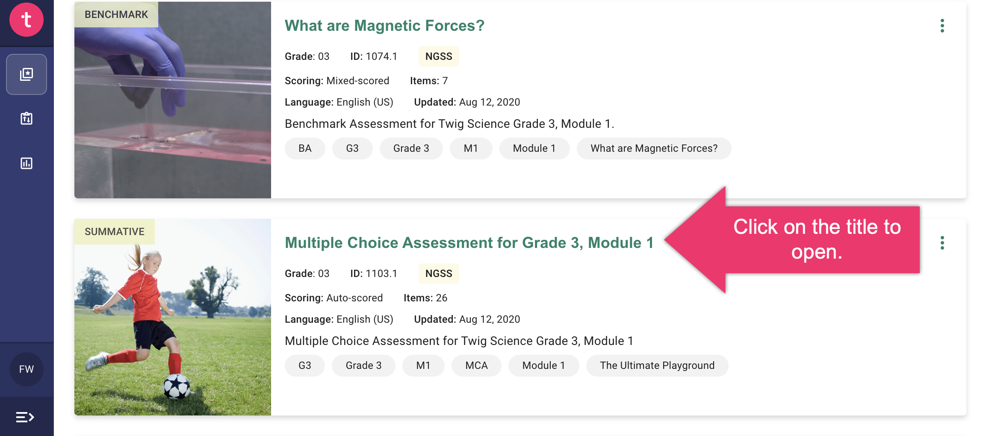Open the reports chart sidebar icon
This screenshot has width=986, height=436.
pyautogui.click(x=27, y=163)
